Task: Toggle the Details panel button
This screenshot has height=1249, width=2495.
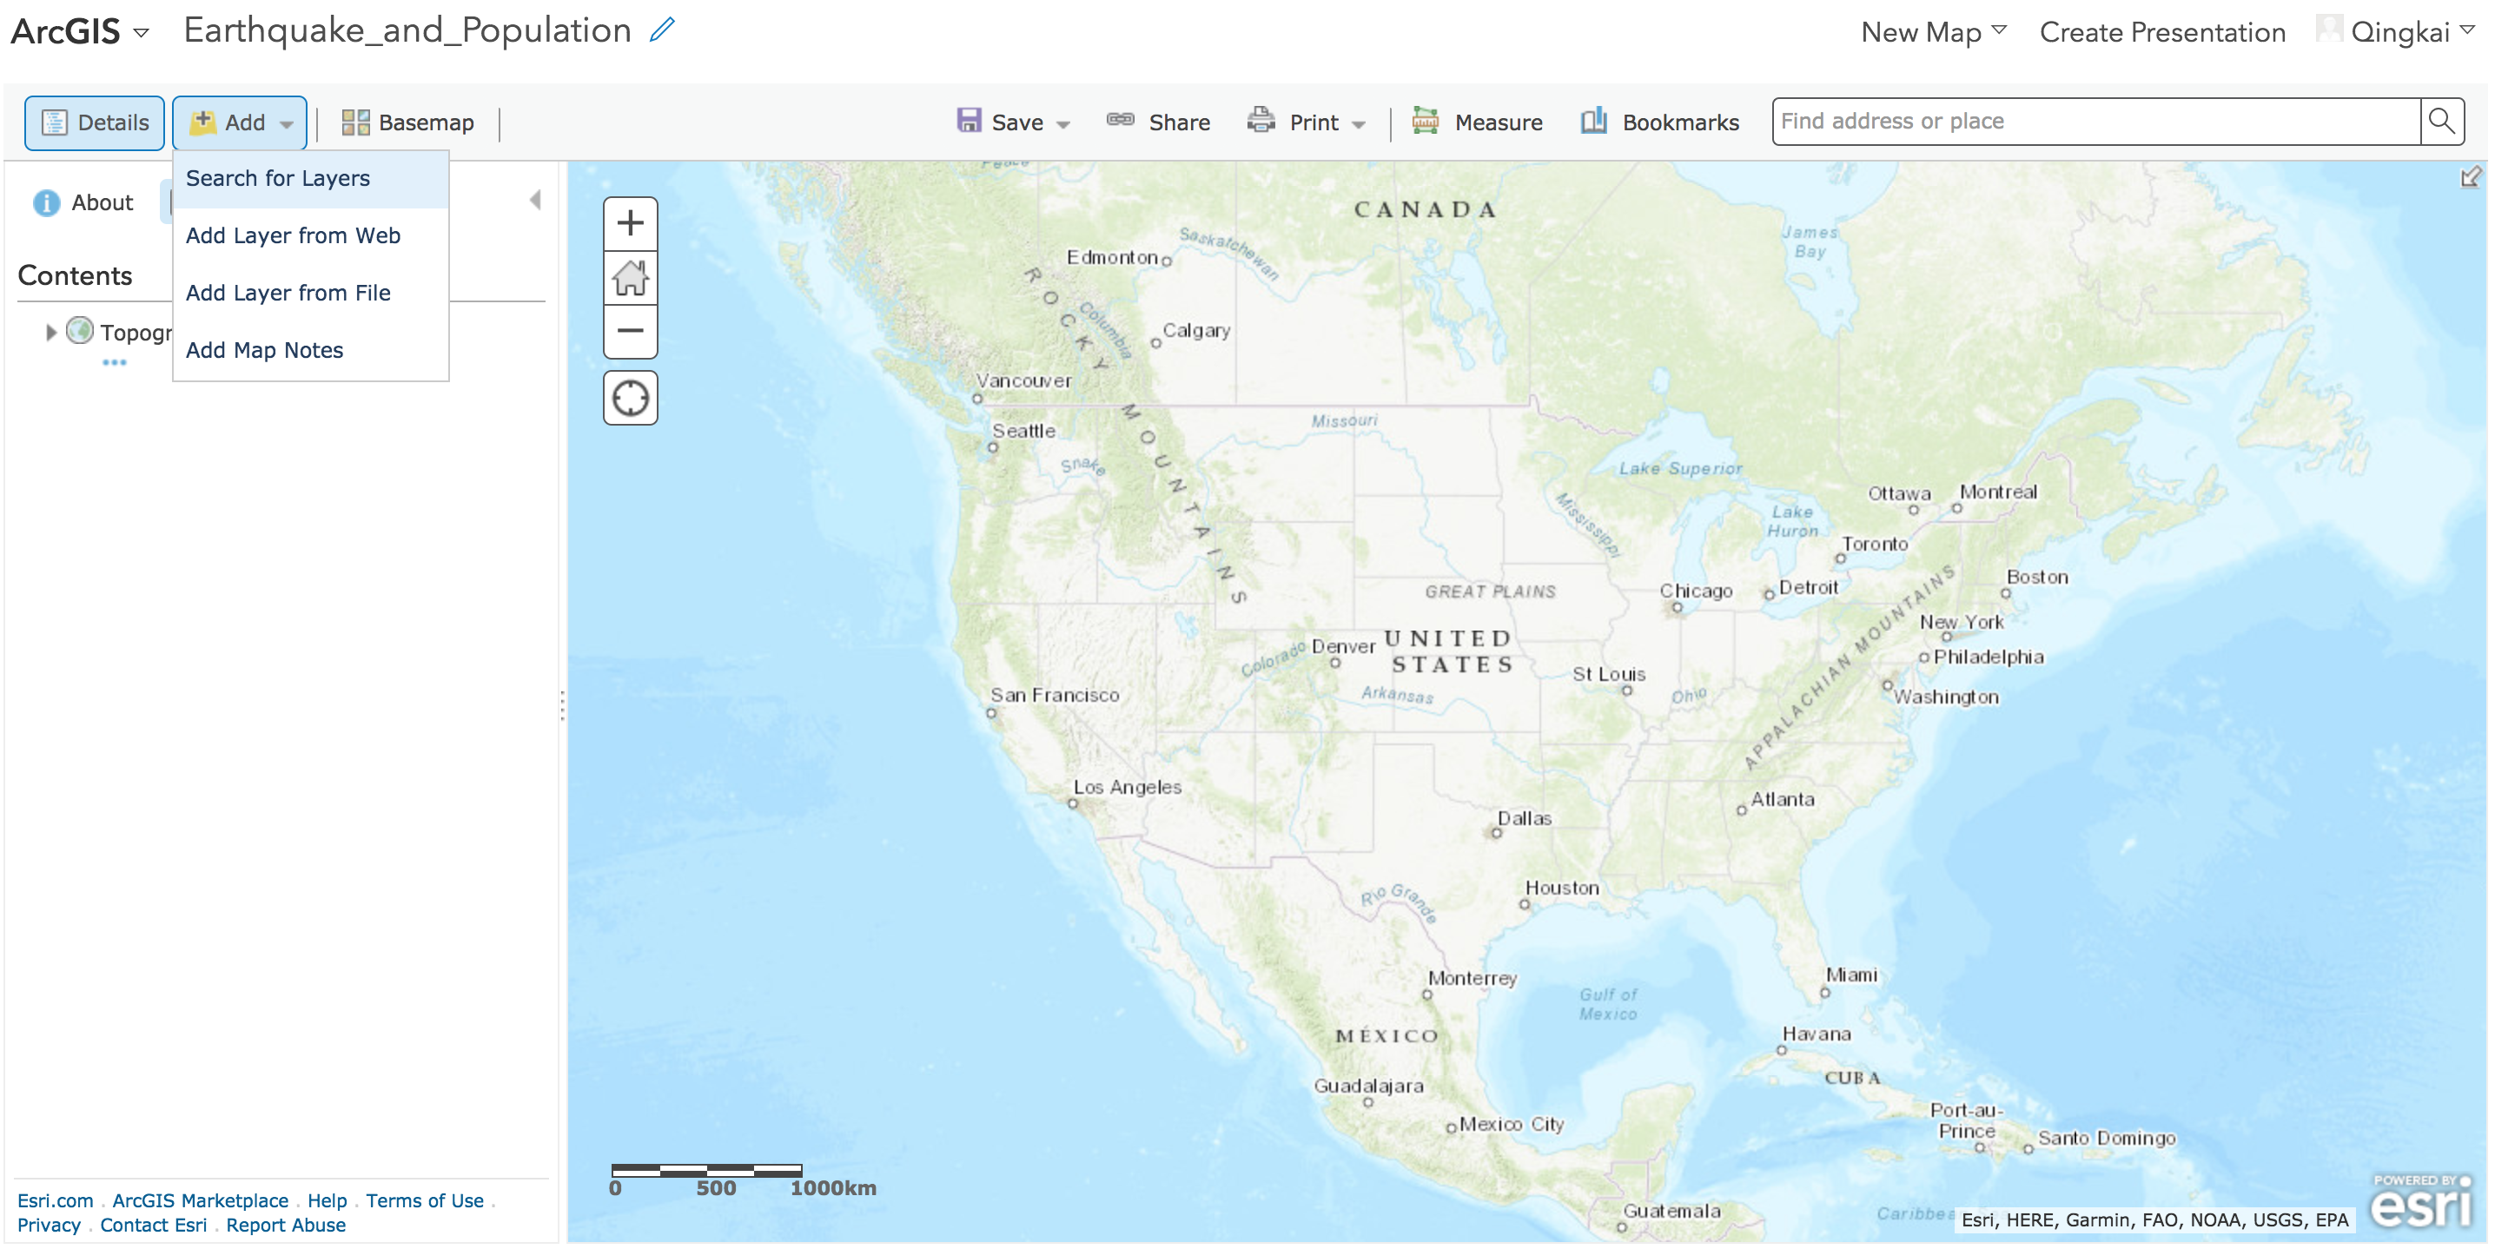Action: (95, 123)
